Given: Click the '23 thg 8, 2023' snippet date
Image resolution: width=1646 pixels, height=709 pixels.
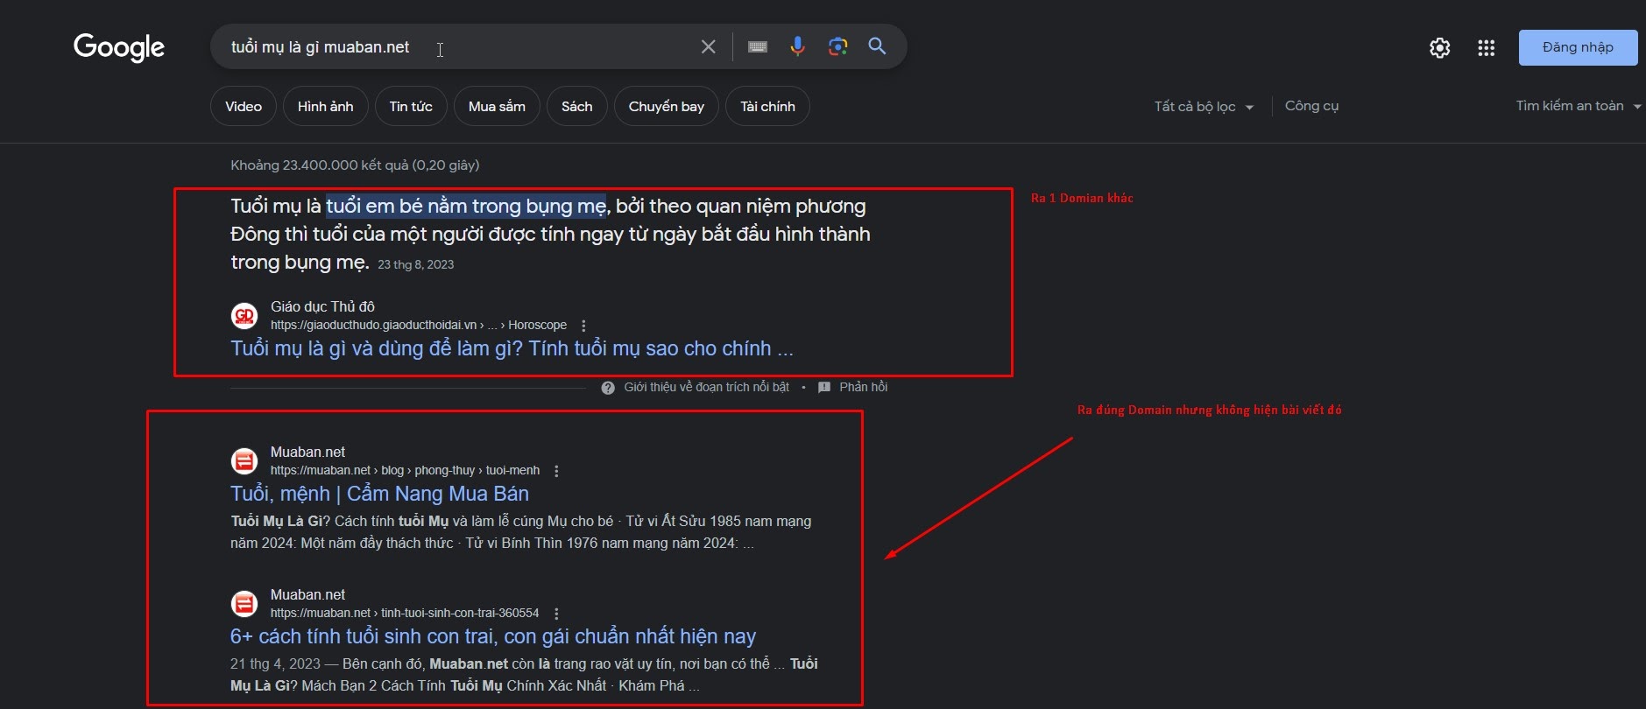Looking at the screenshot, I should tap(416, 264).
